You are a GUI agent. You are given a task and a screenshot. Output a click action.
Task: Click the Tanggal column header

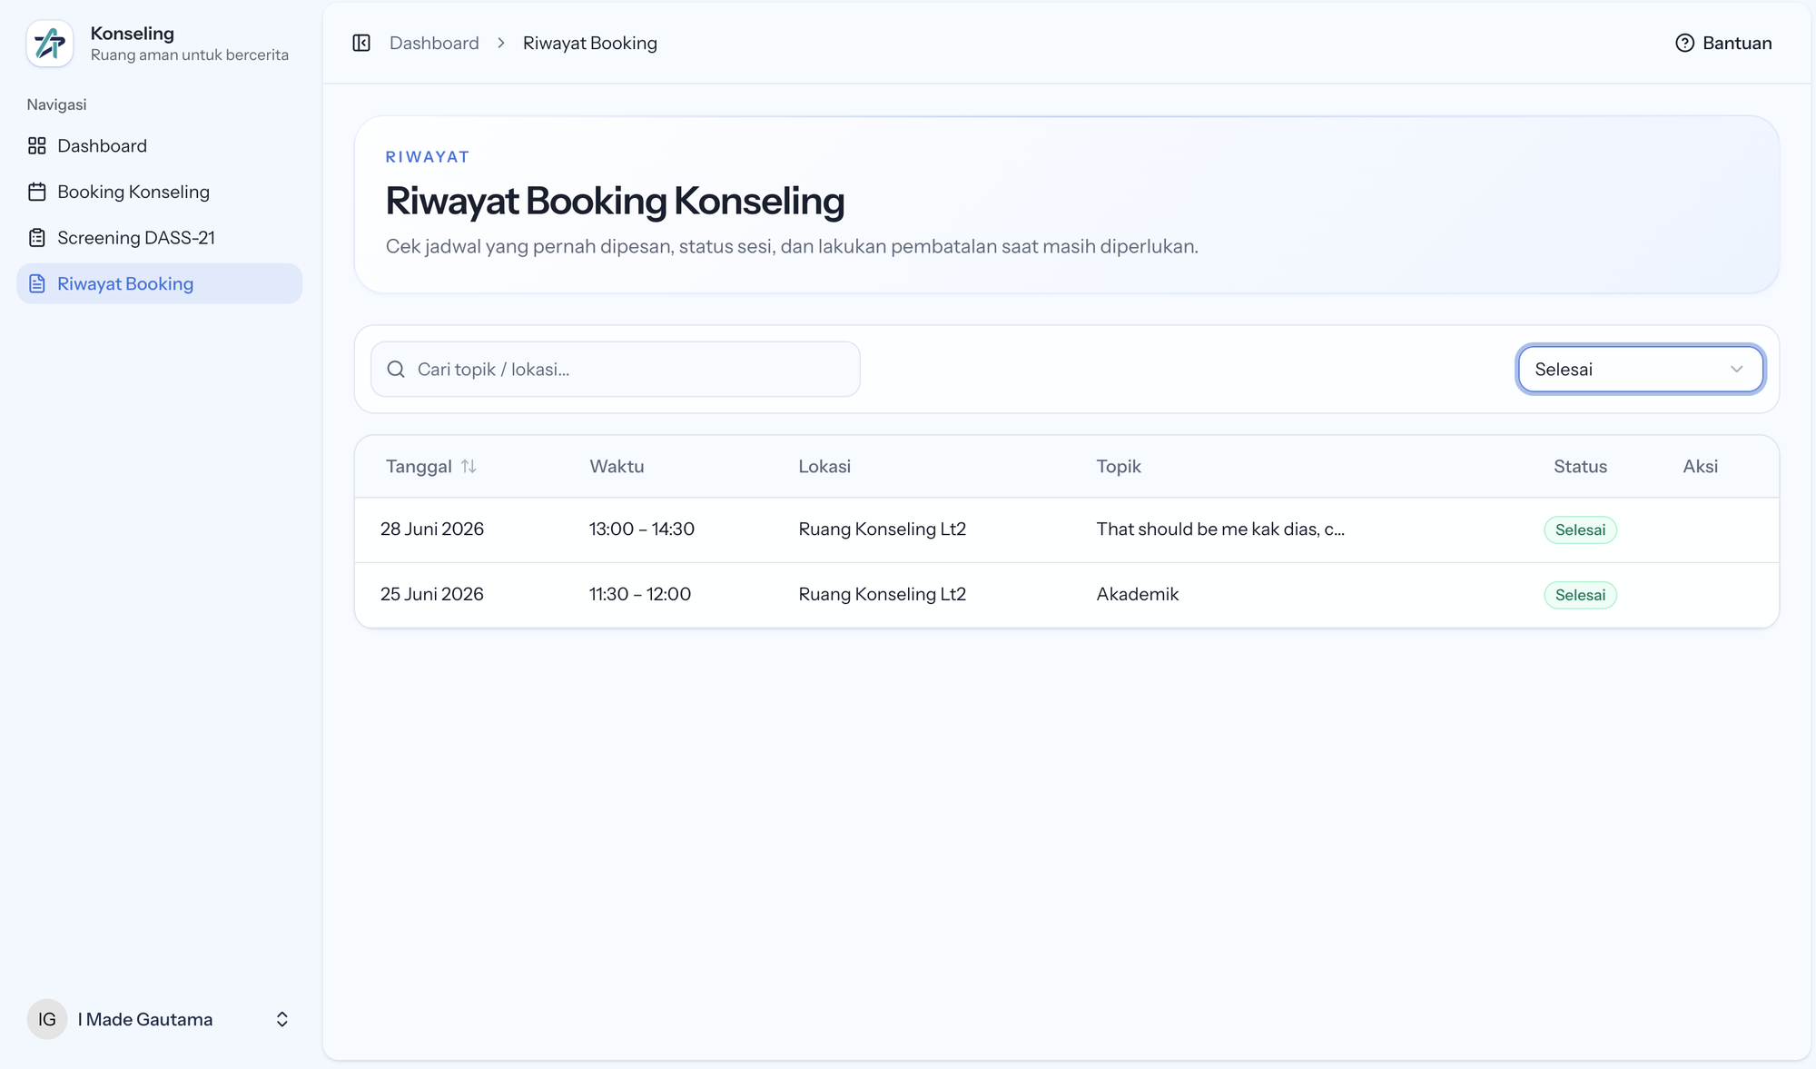pos(419,466)
